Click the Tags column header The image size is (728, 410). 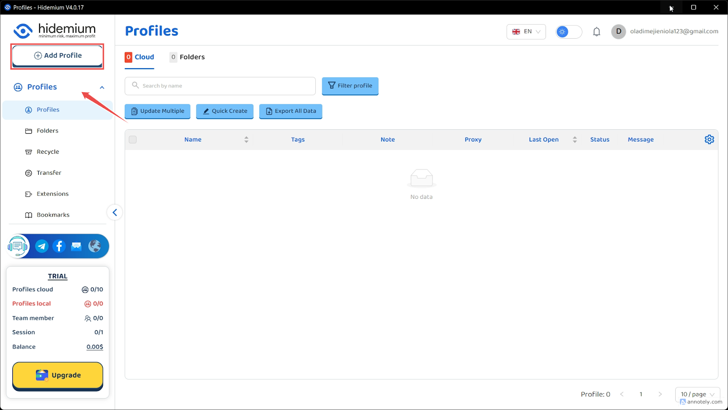(x=298, y=140)
